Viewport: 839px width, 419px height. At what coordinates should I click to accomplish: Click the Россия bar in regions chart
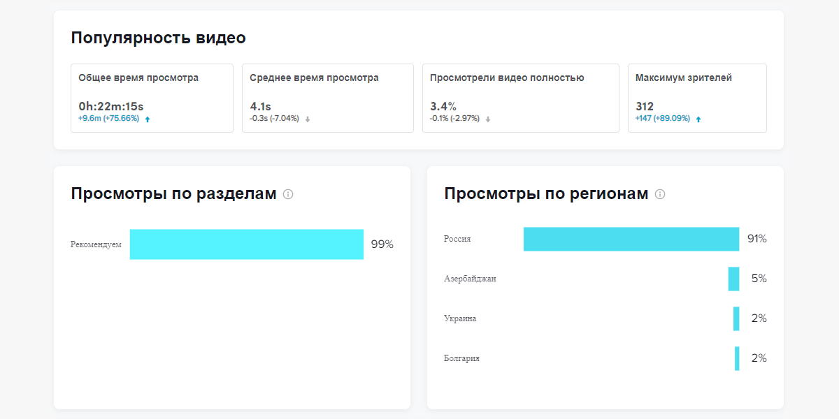point(631,239)
